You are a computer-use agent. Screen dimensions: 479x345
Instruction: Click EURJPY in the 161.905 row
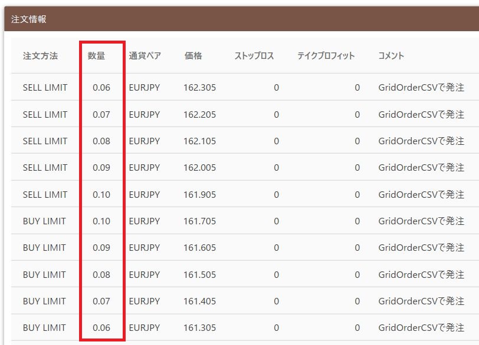click(145, 194)
